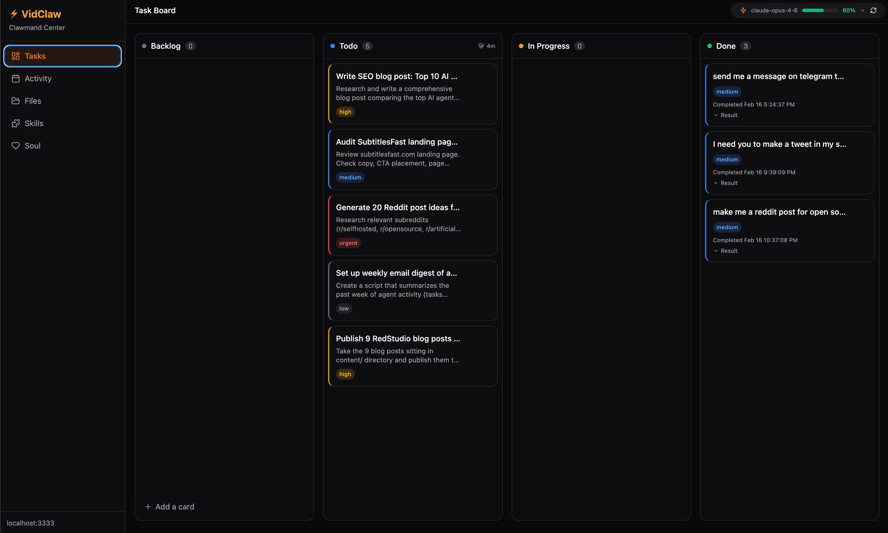Click the heartbeat icon in the Todo header
Image resolution: width=888 pixels, height=533 pixels.
[481, 46]
